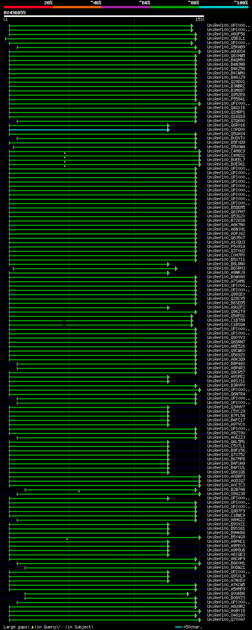
Task: Click the cyan alignment bar for C0PQ00
Action: pos(88,130)
